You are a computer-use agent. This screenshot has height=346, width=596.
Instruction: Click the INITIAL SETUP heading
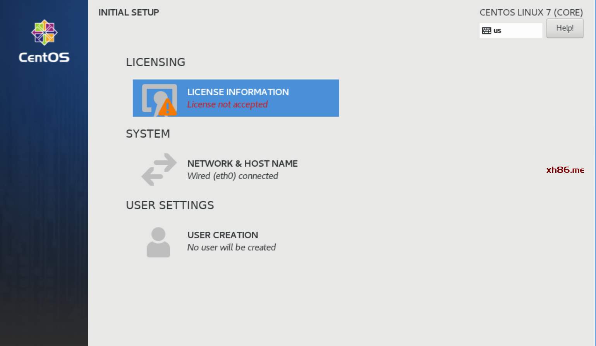[129, 12]
